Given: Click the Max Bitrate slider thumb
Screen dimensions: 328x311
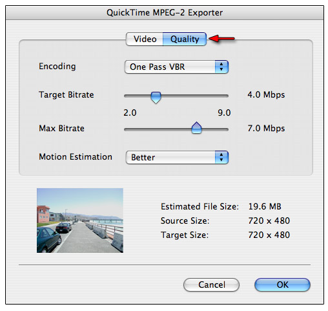Looking at the screenshot, I should point(196,127).
